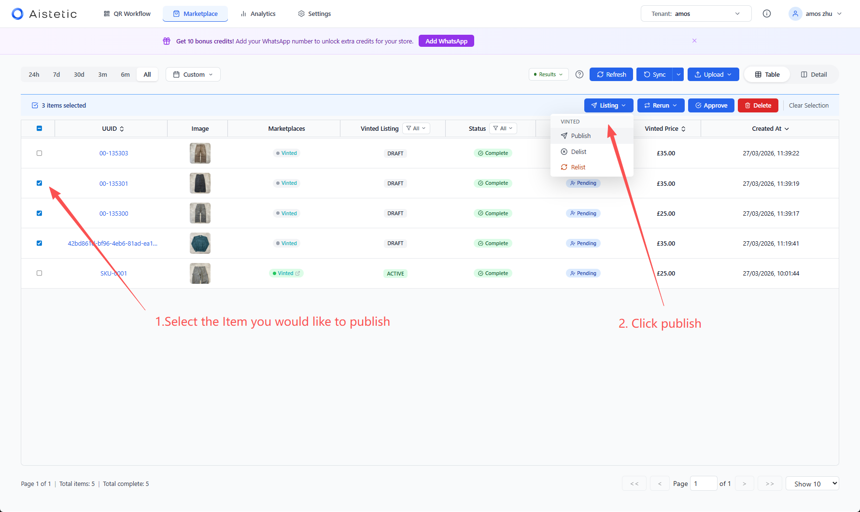Click the page number input field
The height and width of the screenshot is (512, 860).
(704, 484)
